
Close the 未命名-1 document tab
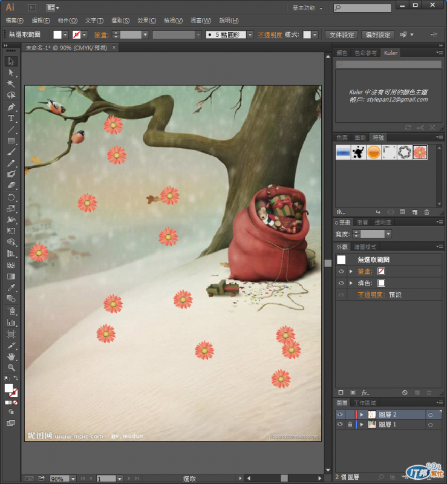tap(114, 47)
